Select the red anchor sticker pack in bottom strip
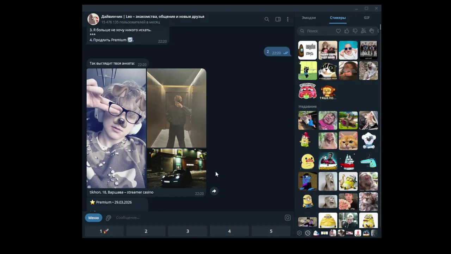 click(358, 233)
